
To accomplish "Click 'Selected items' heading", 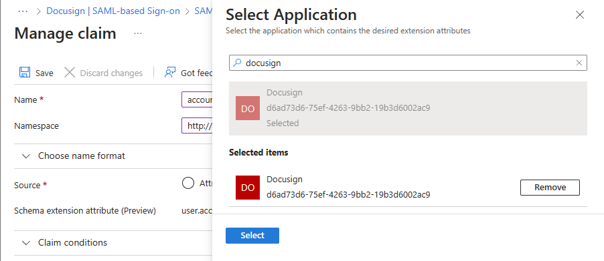I will tap(258, 152).
